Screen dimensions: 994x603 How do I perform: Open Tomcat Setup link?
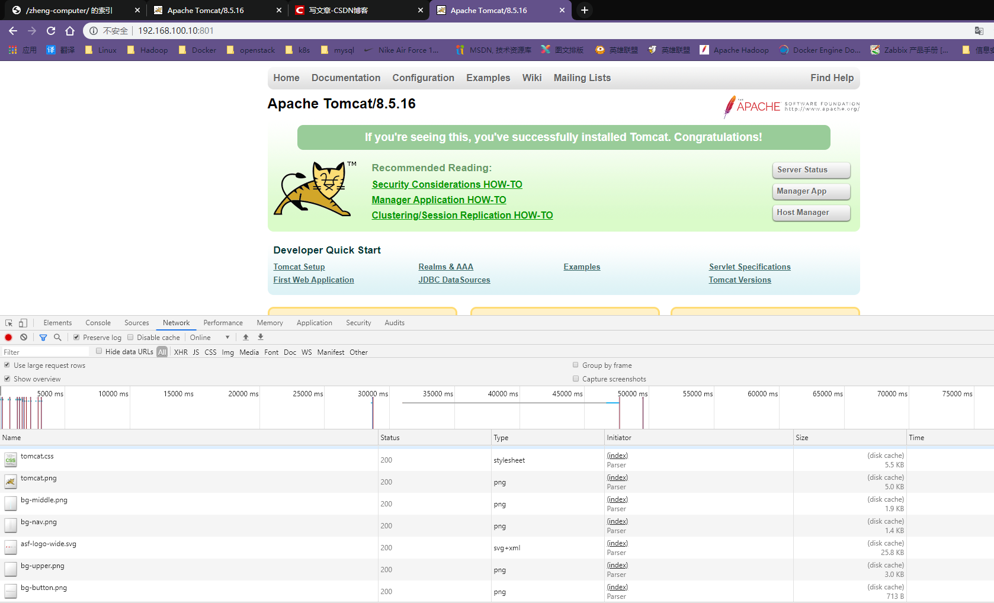[x=299, y=267]
